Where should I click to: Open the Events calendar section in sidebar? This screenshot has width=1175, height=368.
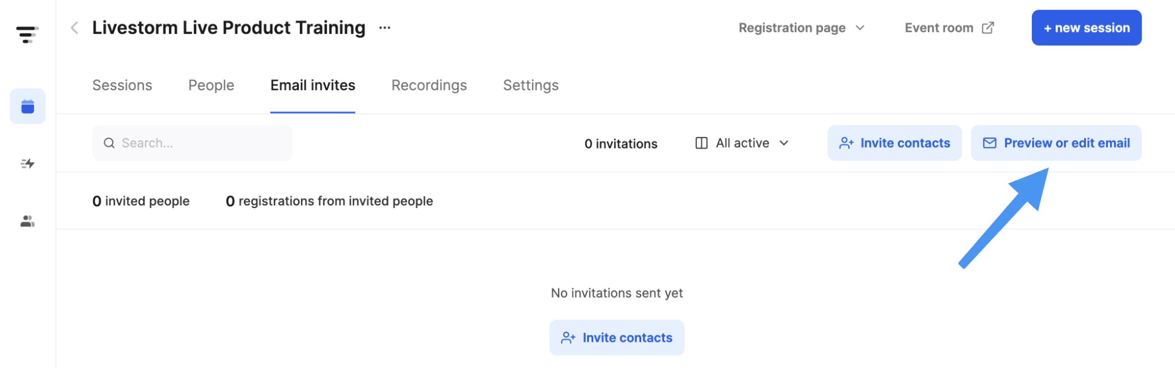pyautogui.click(x=27, y=106)
